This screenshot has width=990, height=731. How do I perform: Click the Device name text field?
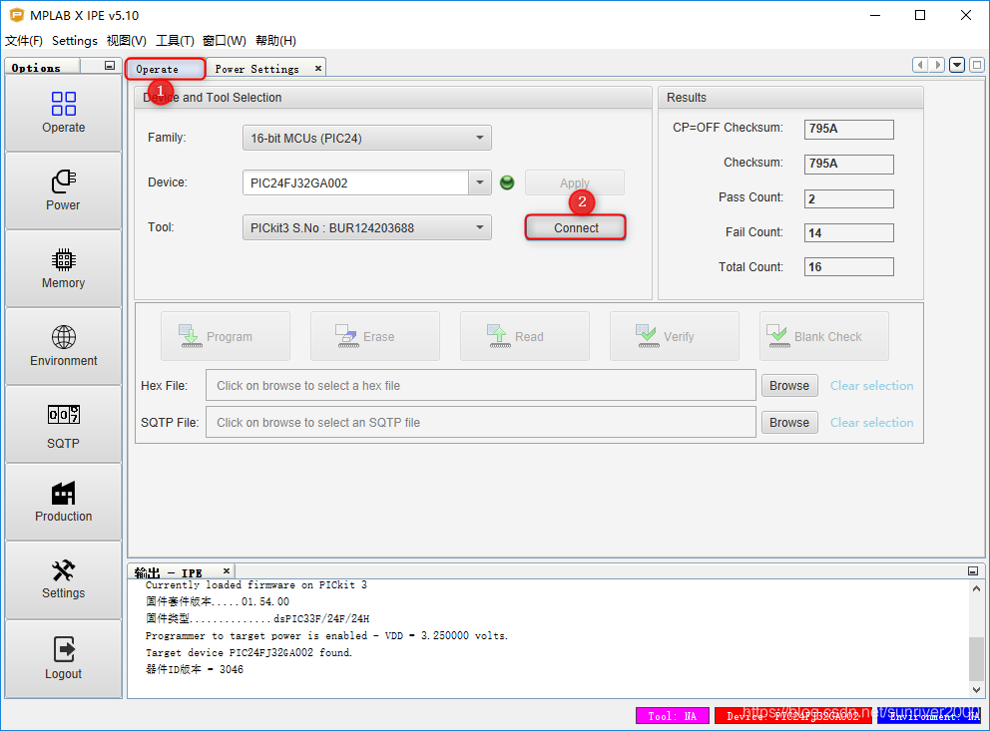(355, 183)
